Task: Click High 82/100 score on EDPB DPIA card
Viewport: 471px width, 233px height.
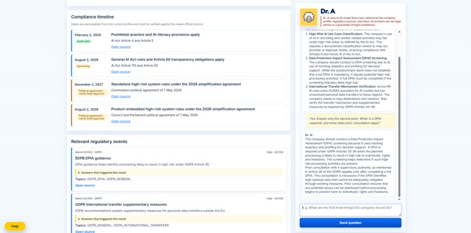Action: pyautogui.click(x=275, y=152)
